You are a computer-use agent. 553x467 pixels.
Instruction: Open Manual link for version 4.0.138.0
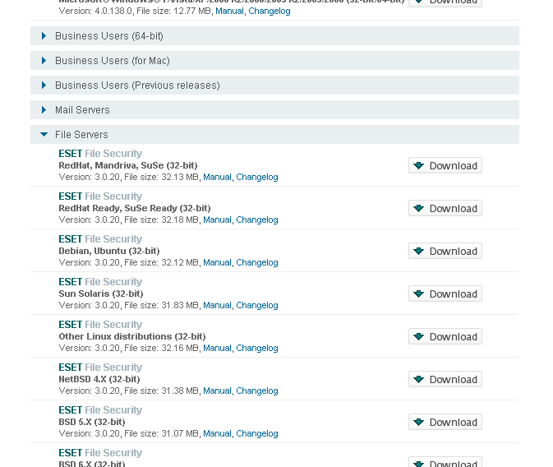coord(229,11)
